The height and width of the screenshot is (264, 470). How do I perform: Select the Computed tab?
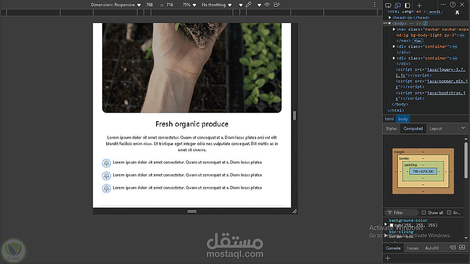[413, 129]
